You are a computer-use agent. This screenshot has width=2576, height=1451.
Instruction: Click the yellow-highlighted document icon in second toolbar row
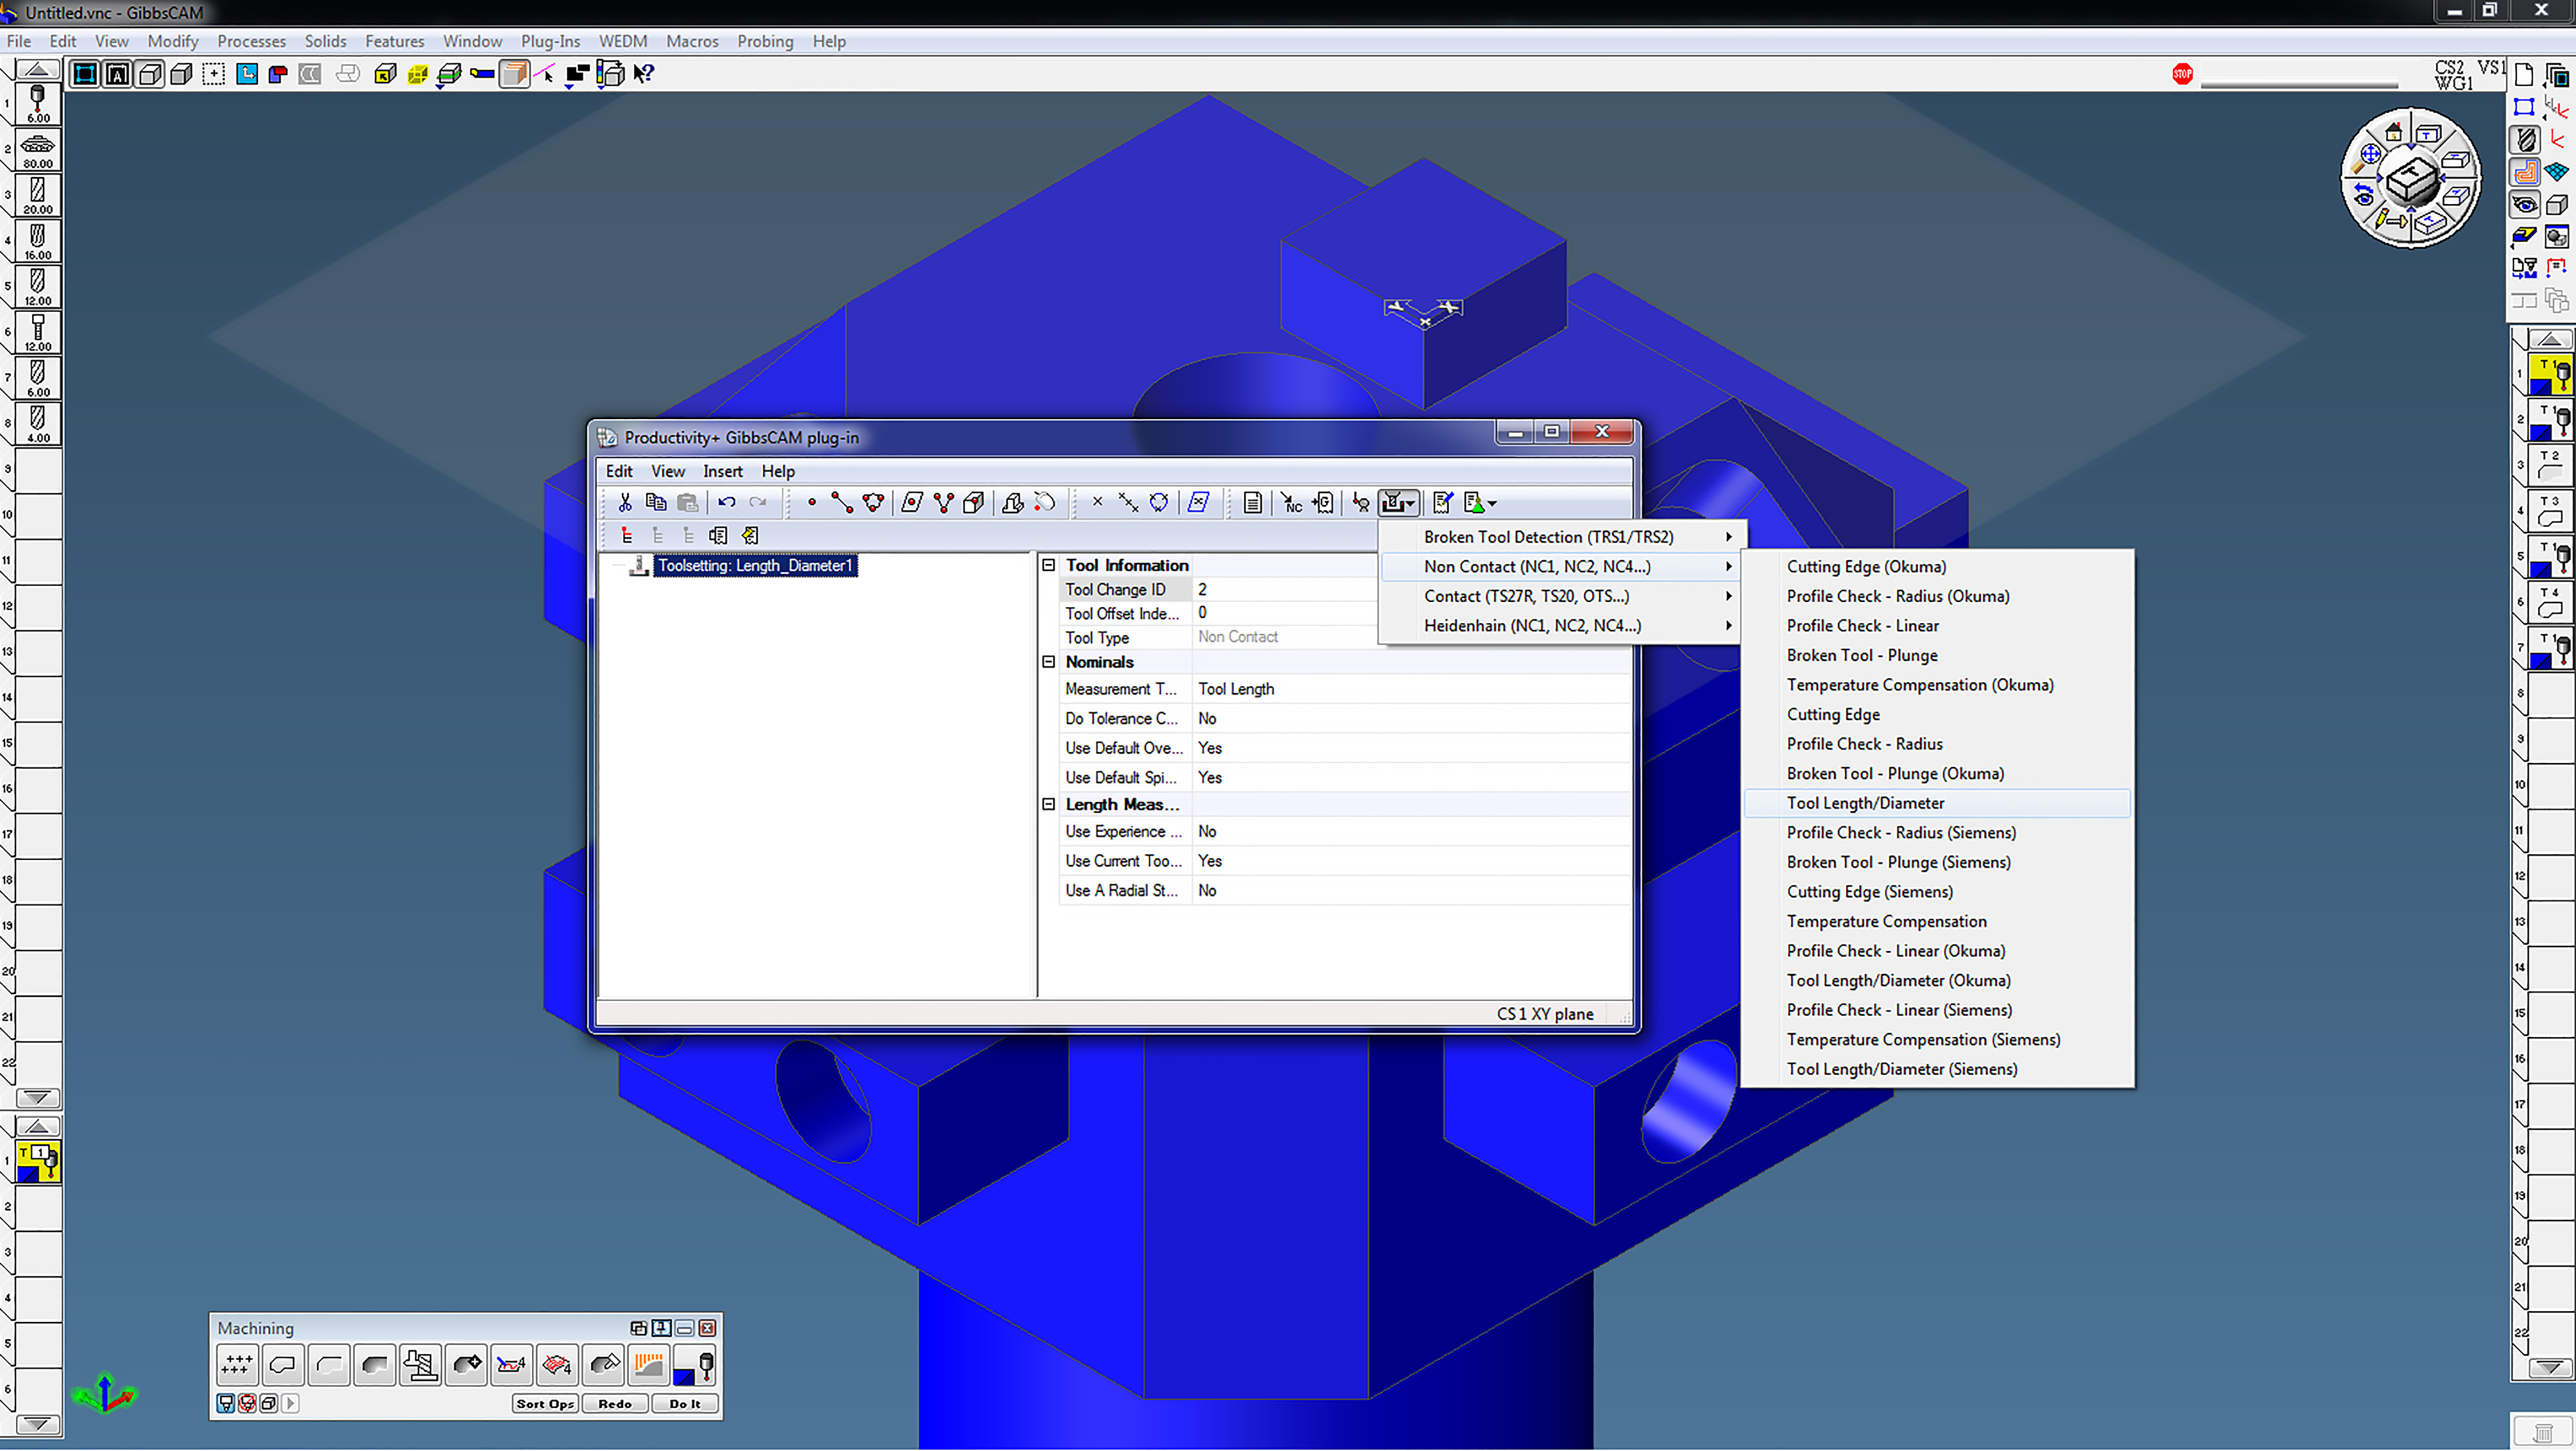[x=750, y=536]
